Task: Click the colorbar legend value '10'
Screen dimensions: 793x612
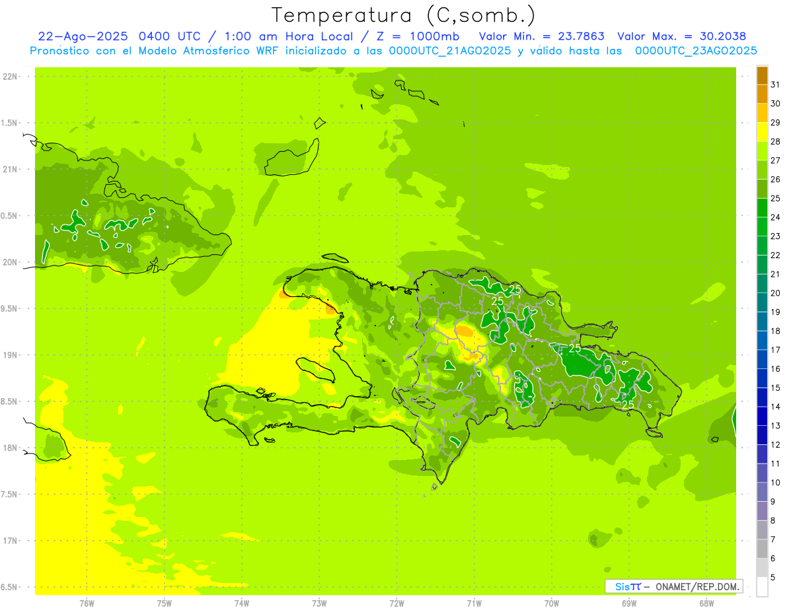Action: click(x=776, y=483)
